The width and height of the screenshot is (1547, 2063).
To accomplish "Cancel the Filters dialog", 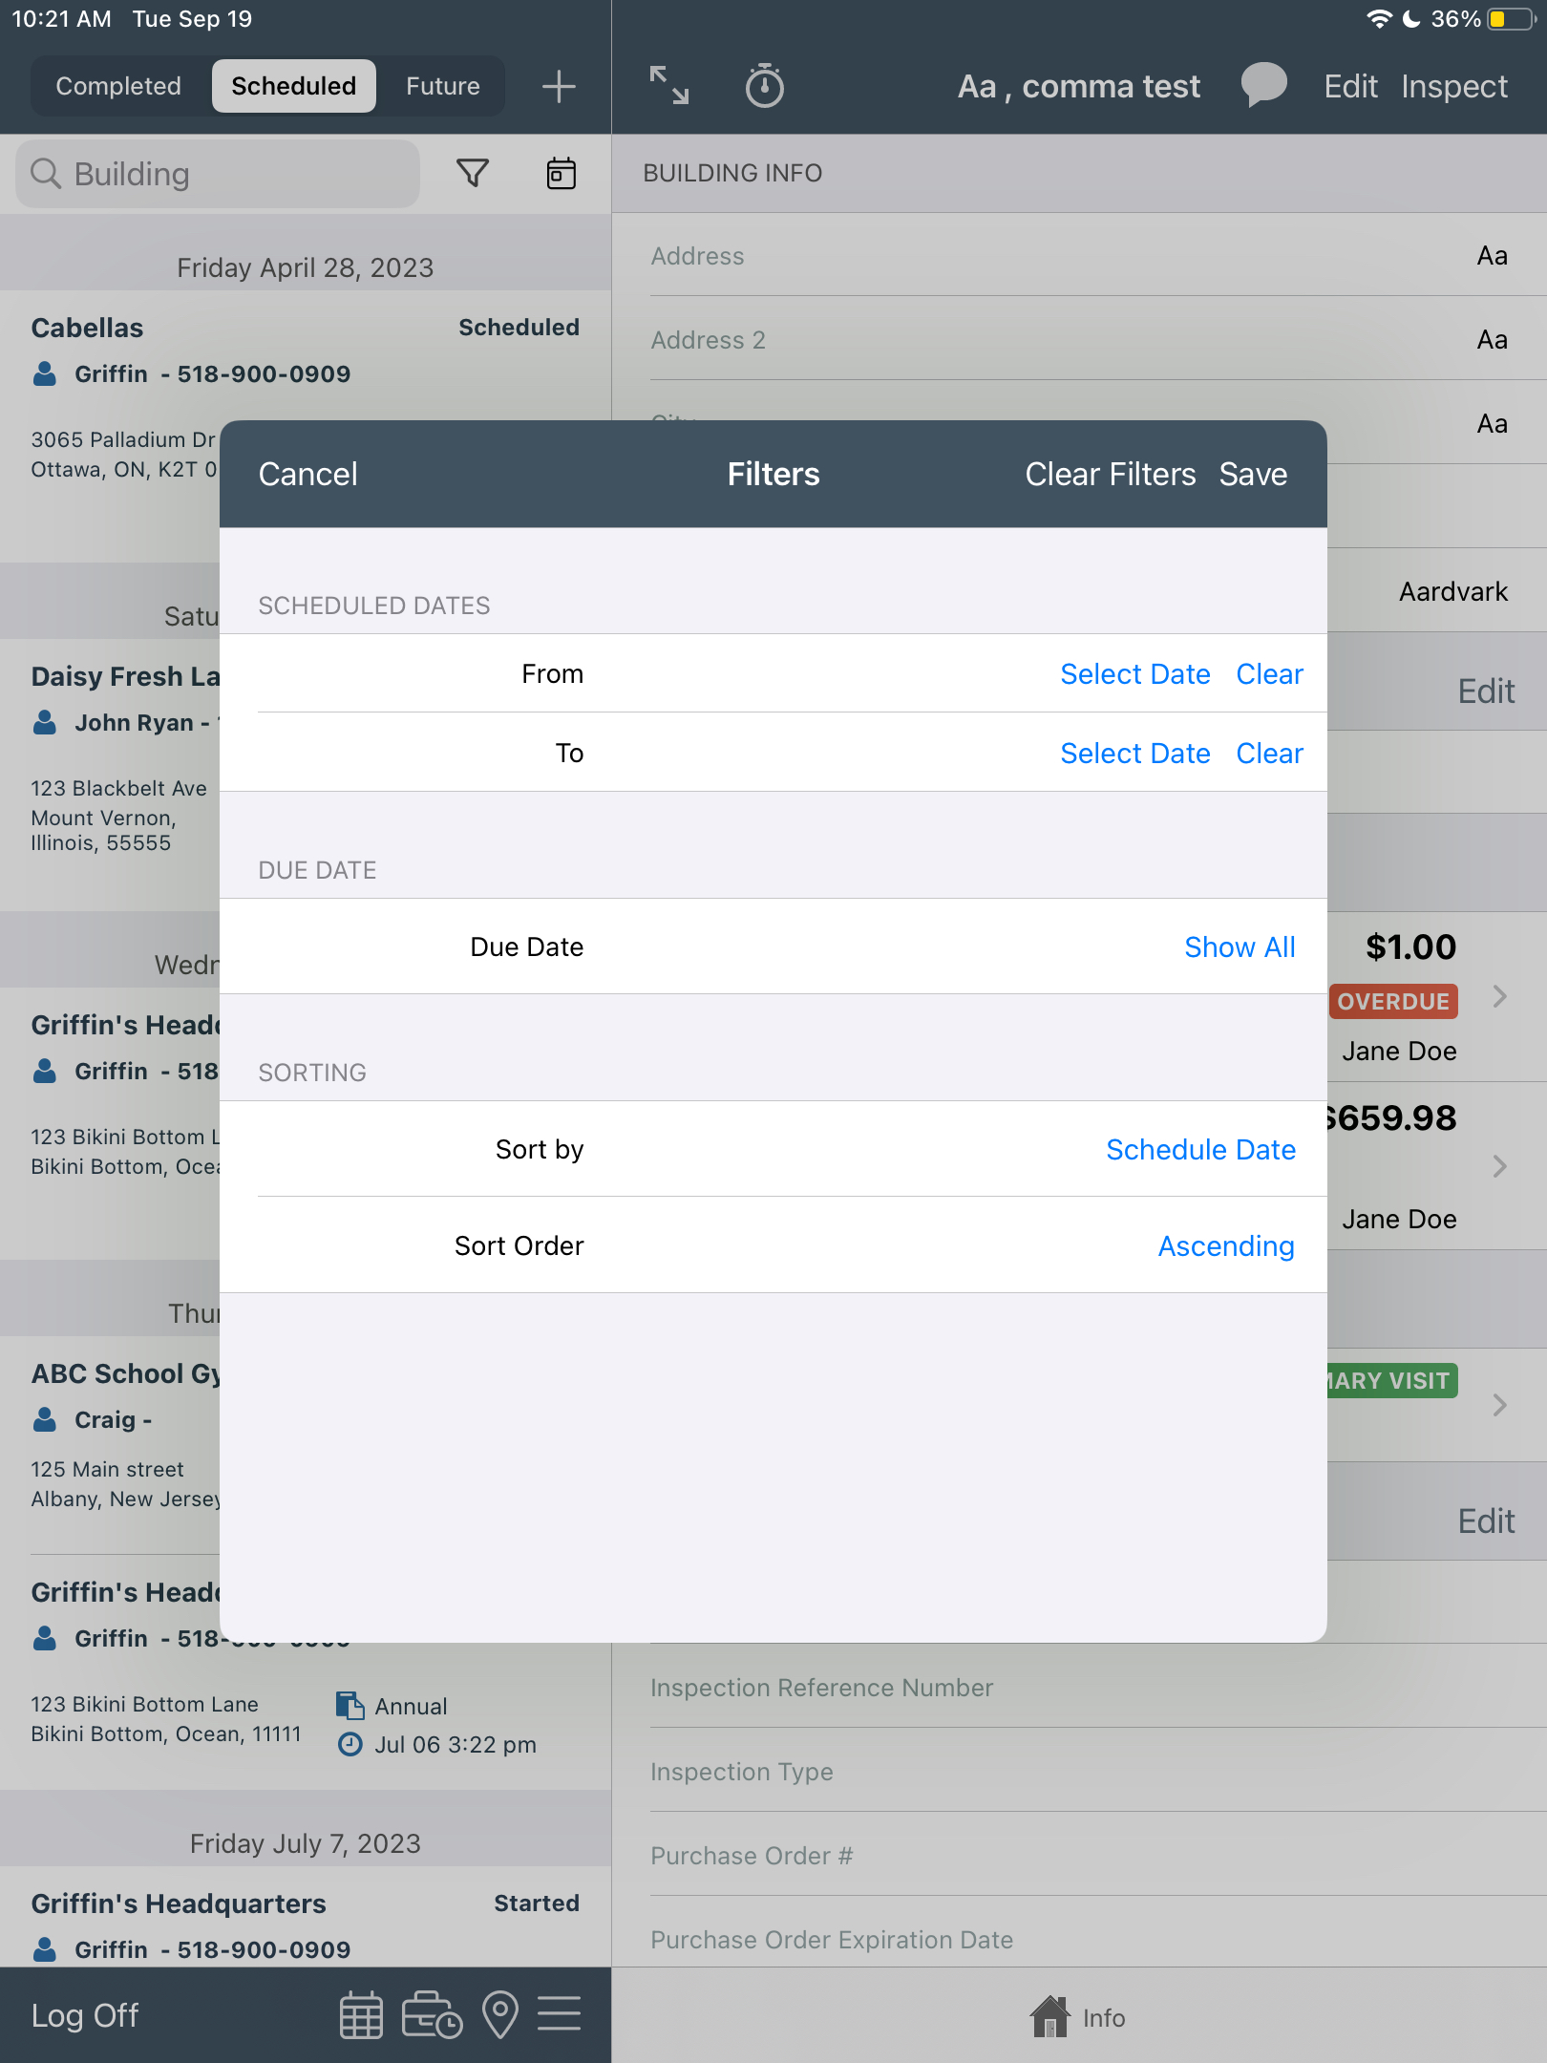I will [307, 474].
